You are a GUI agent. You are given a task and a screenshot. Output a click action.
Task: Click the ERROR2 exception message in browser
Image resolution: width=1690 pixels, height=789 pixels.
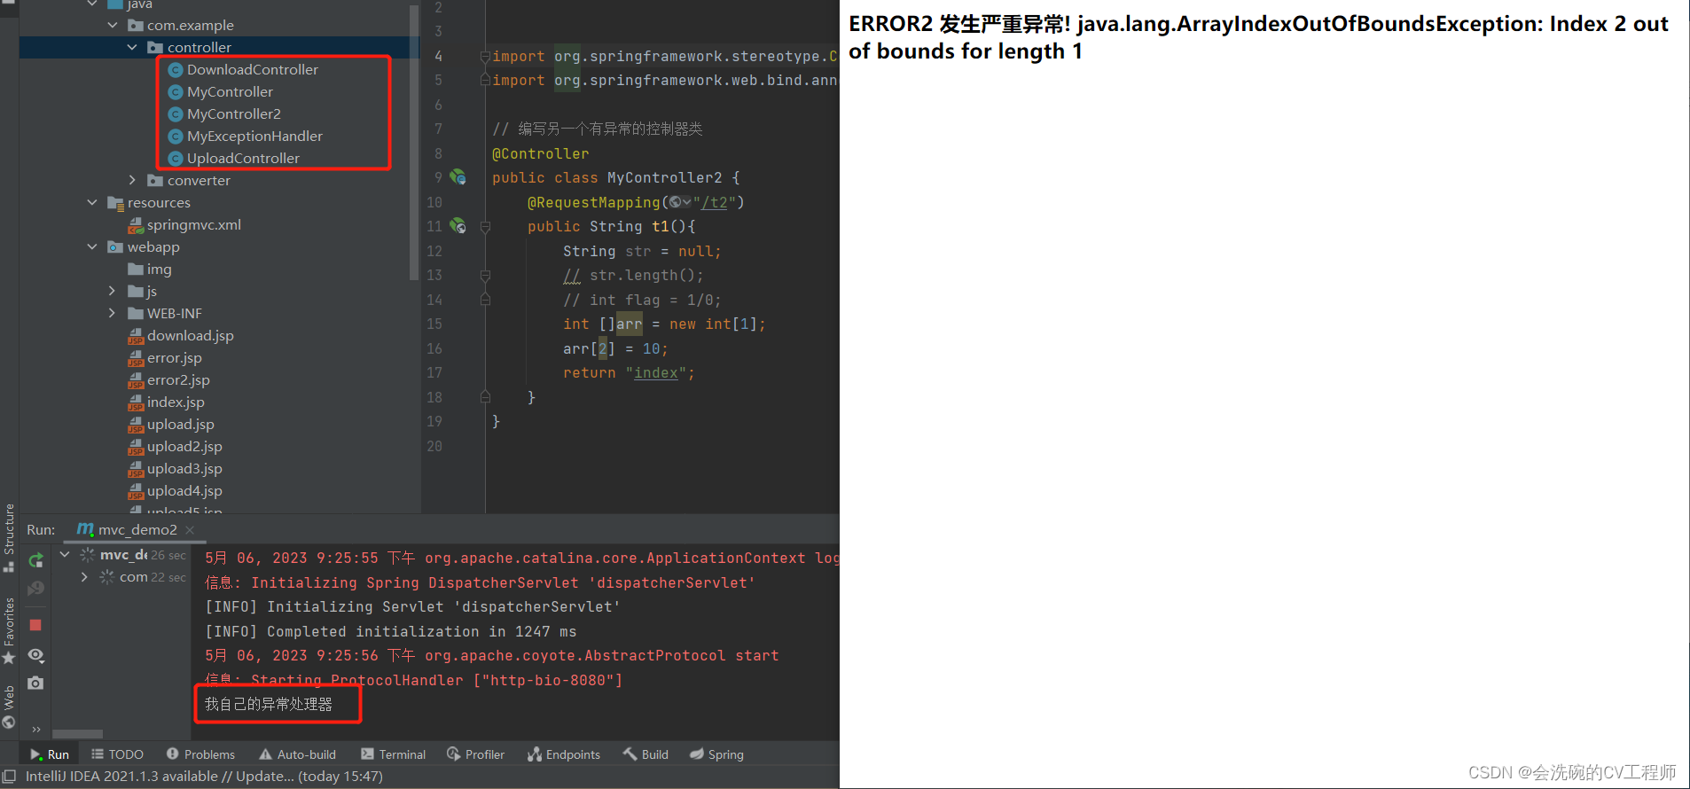1258,37
